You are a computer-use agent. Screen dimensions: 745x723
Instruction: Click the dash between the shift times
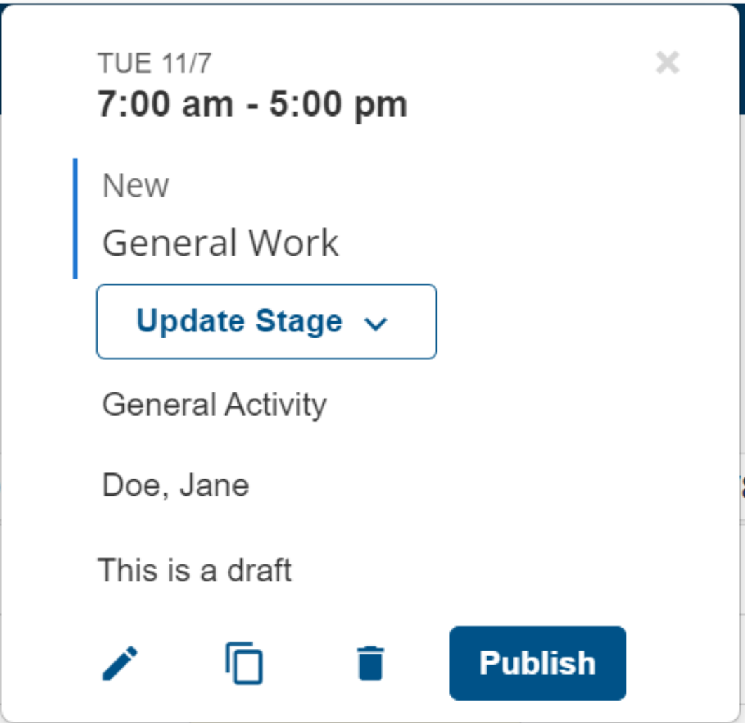coord(250,105)
